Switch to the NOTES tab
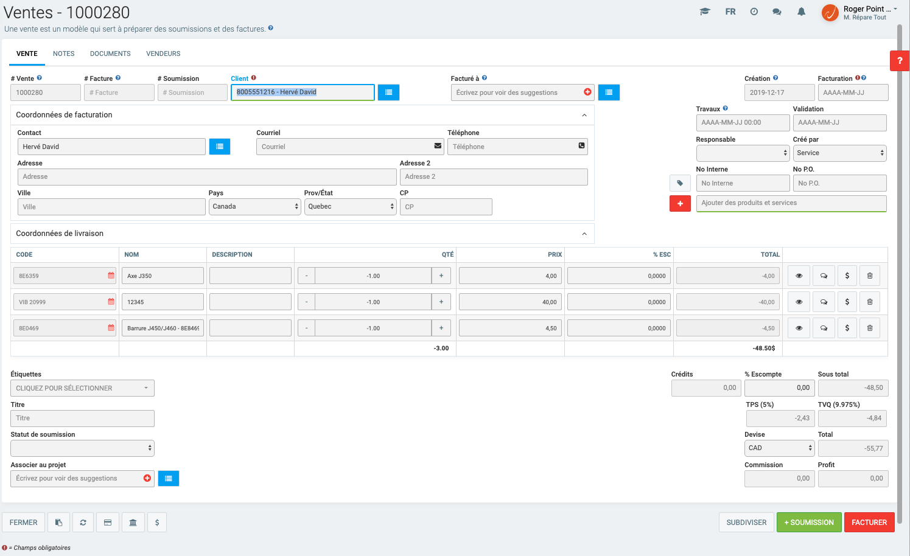Image resolution: width=910 pixels, height=556 pixels. 63,54
